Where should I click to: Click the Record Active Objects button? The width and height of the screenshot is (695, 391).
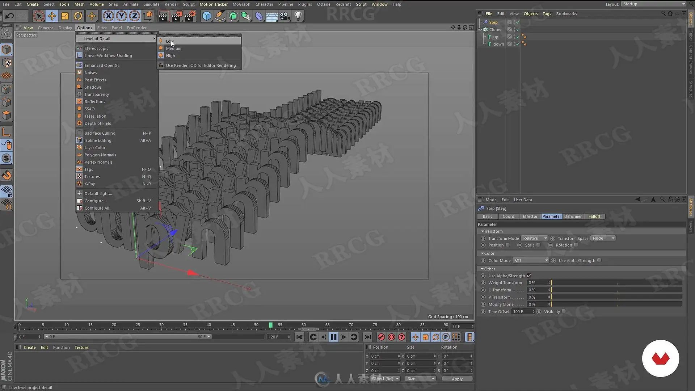click(x=381, y=337)
